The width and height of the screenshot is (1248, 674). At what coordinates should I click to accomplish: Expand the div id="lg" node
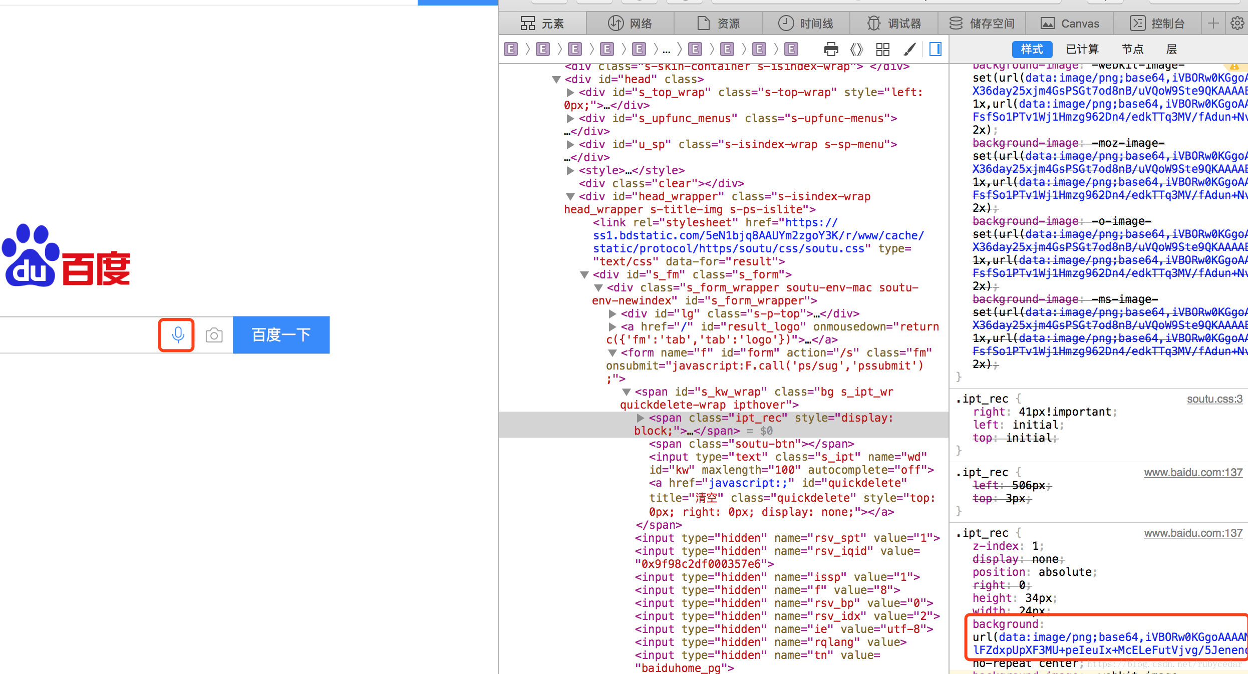click(612, 314)
